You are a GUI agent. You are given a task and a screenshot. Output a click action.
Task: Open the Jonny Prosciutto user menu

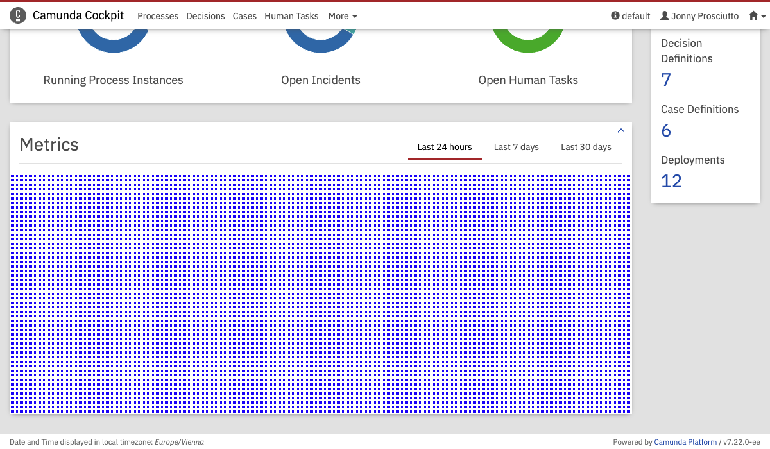tap(699, 16)
